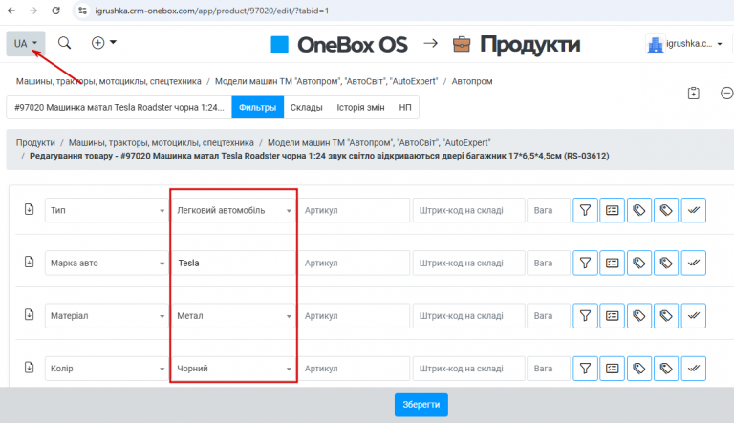This screenshot has height=423, width=734.
Task: Click the Tesla value field
Action: [233, 263]
